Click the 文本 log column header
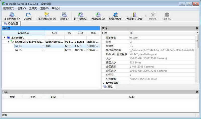Viewport: 201px width, 119px height. click(x=131, y=97)
